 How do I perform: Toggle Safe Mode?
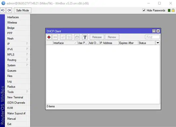[x=22, y=10]
